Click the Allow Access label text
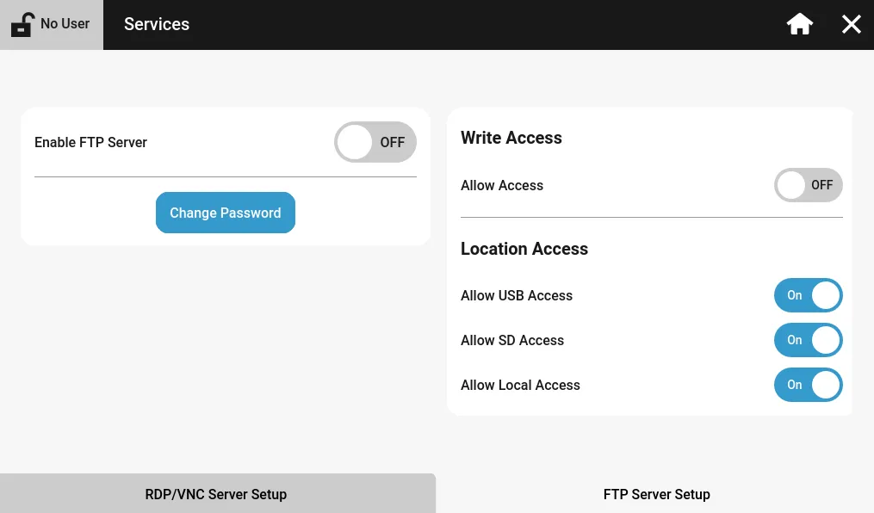This screenshot has width=874, height=513. (502, 185)
